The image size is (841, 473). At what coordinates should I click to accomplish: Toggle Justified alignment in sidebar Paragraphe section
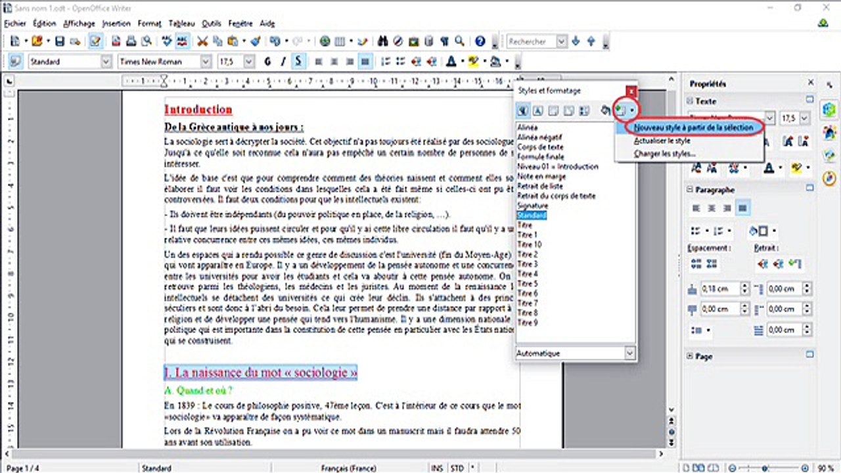[x=743, y=208]
